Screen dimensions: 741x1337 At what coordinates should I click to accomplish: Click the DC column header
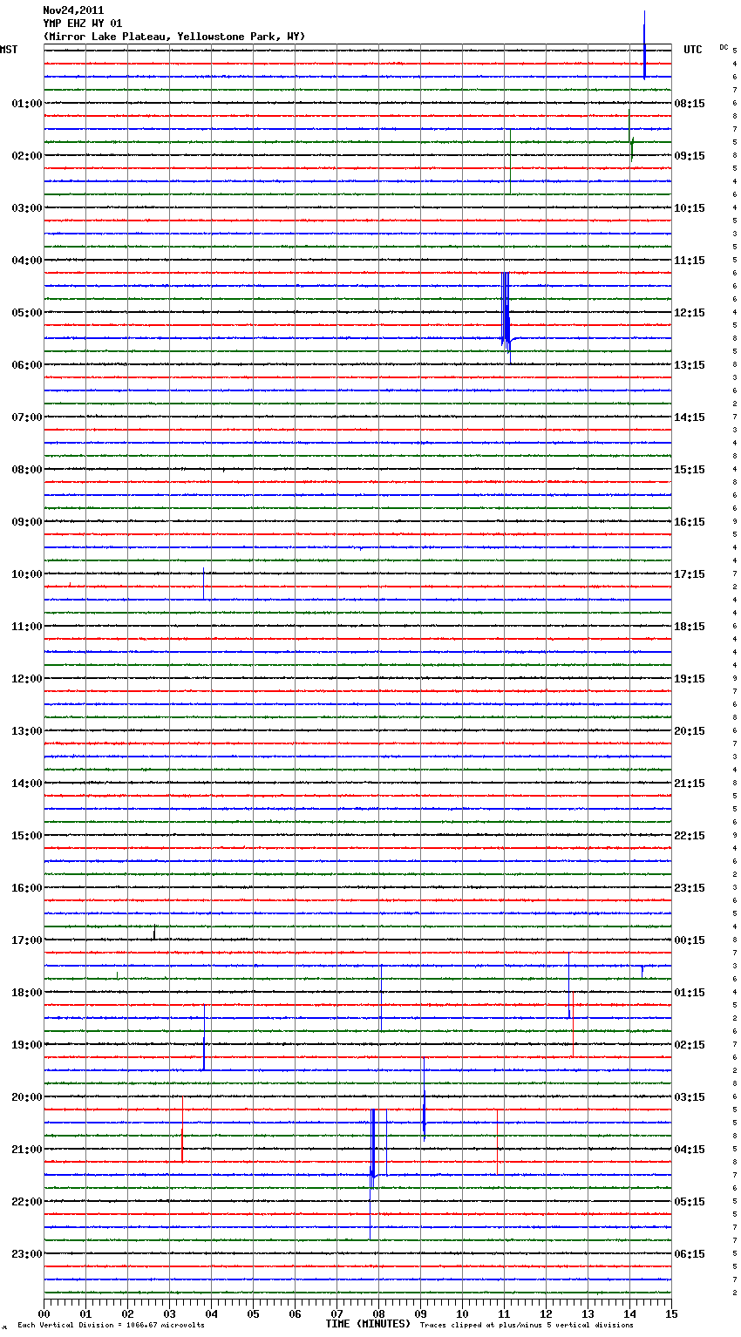[x=724, y=47]
